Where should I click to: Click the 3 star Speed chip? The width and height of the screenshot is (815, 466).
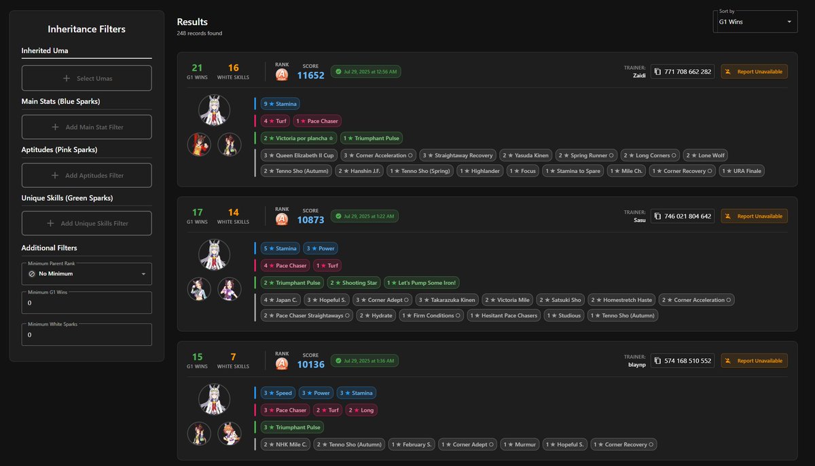278,393
